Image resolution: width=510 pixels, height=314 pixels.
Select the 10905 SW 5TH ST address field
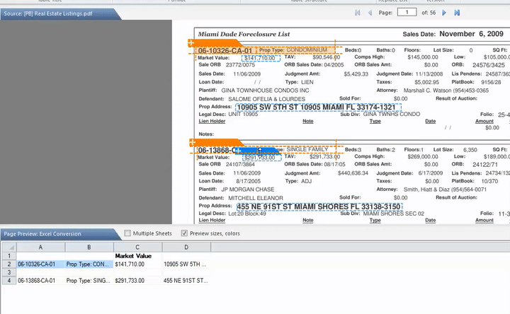click(319, 107)
